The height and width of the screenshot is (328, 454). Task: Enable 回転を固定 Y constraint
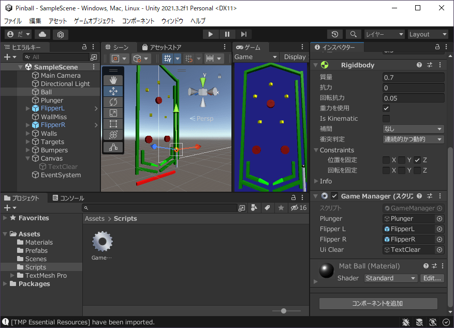(x=402, y=170)
